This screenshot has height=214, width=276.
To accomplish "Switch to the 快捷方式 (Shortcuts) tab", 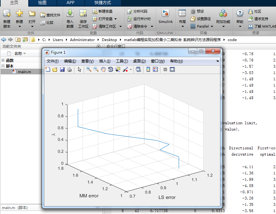I will tap(103, 3).
